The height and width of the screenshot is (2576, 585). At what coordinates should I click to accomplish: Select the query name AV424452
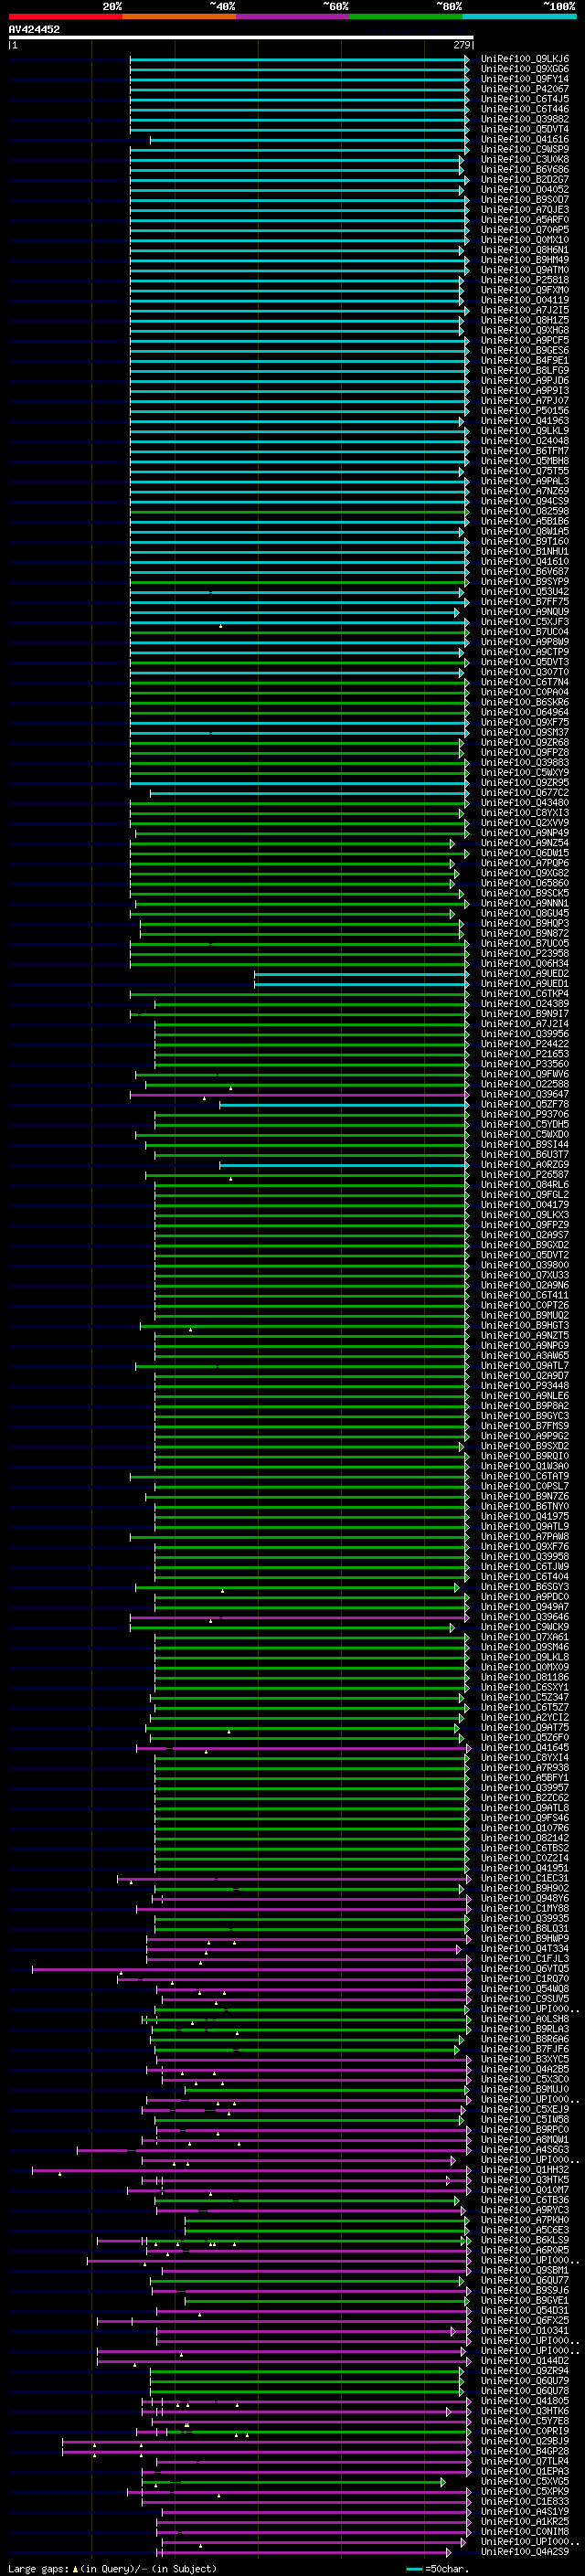(x=34, y=30)
